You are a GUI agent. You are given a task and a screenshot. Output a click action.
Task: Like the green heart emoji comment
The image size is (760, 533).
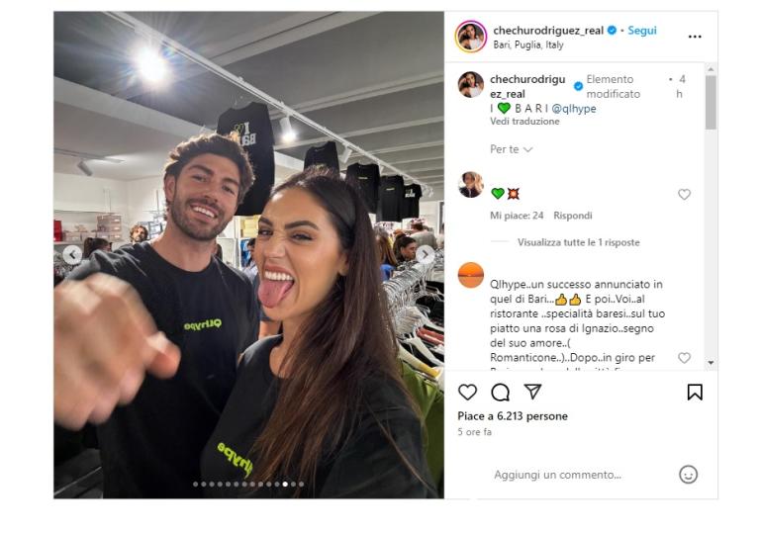point(684,194)
